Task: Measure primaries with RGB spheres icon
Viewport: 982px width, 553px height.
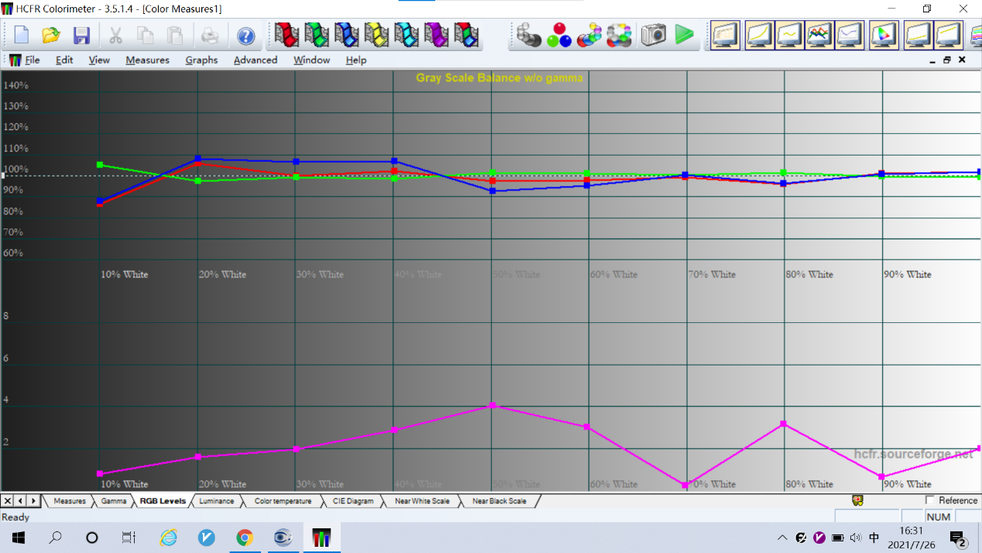Action: click(x=558, y=36)
